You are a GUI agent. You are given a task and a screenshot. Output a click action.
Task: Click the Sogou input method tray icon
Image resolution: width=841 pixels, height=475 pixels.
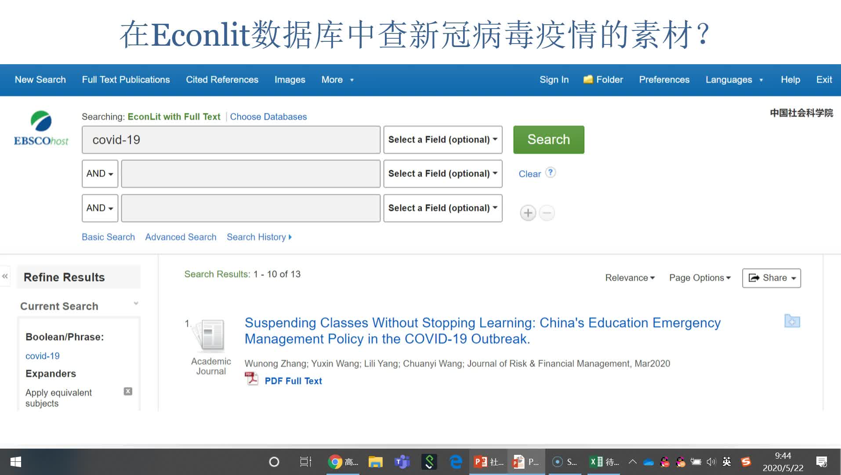coord(746,462)
